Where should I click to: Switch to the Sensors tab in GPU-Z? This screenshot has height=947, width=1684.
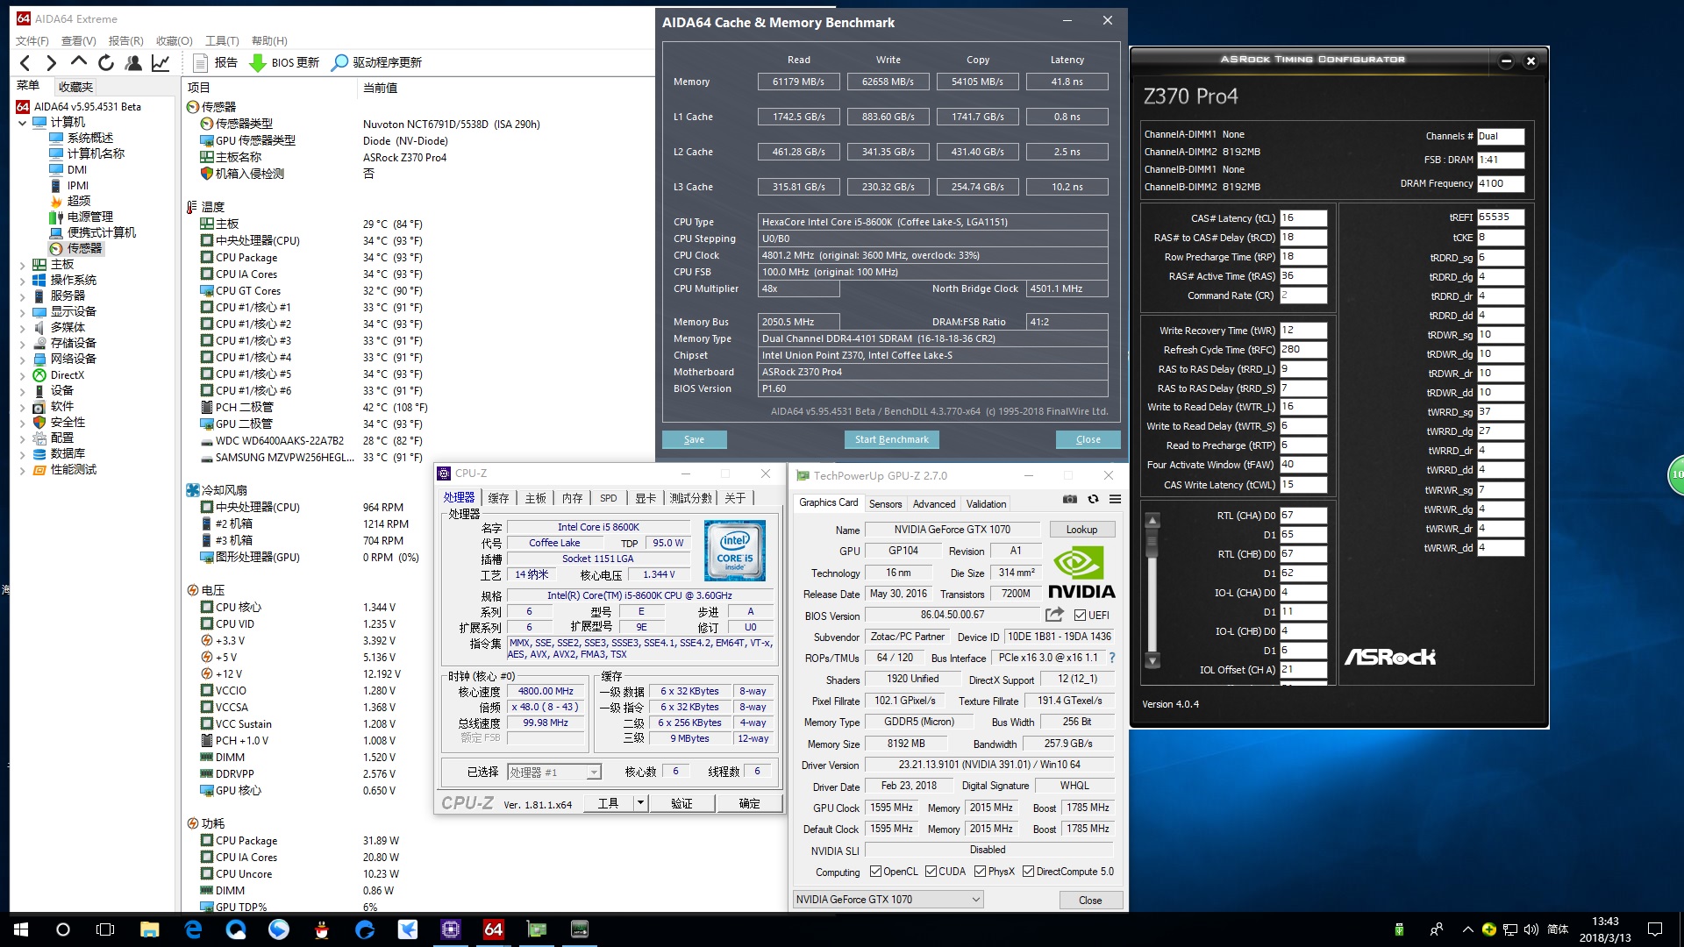[885, 503]
